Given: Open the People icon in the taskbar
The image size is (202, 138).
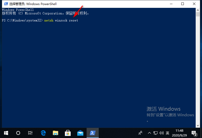Looking at the screenshot, I should 141,133.
